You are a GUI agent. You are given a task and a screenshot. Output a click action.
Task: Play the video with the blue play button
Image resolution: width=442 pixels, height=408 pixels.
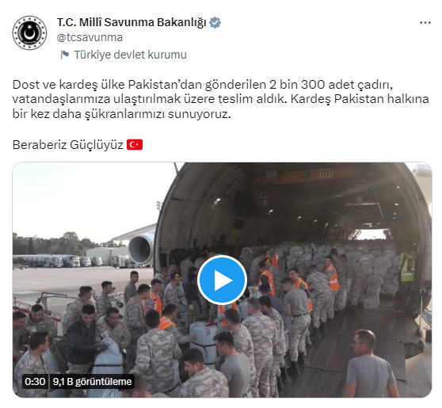point(222,280)
